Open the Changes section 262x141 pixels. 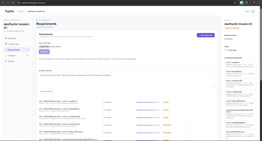[17, 55]
